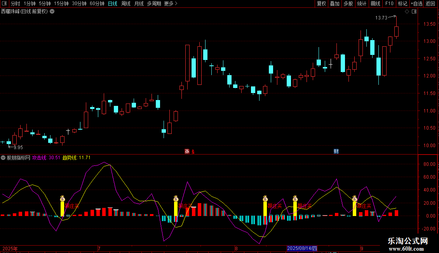Screen dimensions: 439x253
Task: Click the 叠加 overlay button
Action: [334, 4]
